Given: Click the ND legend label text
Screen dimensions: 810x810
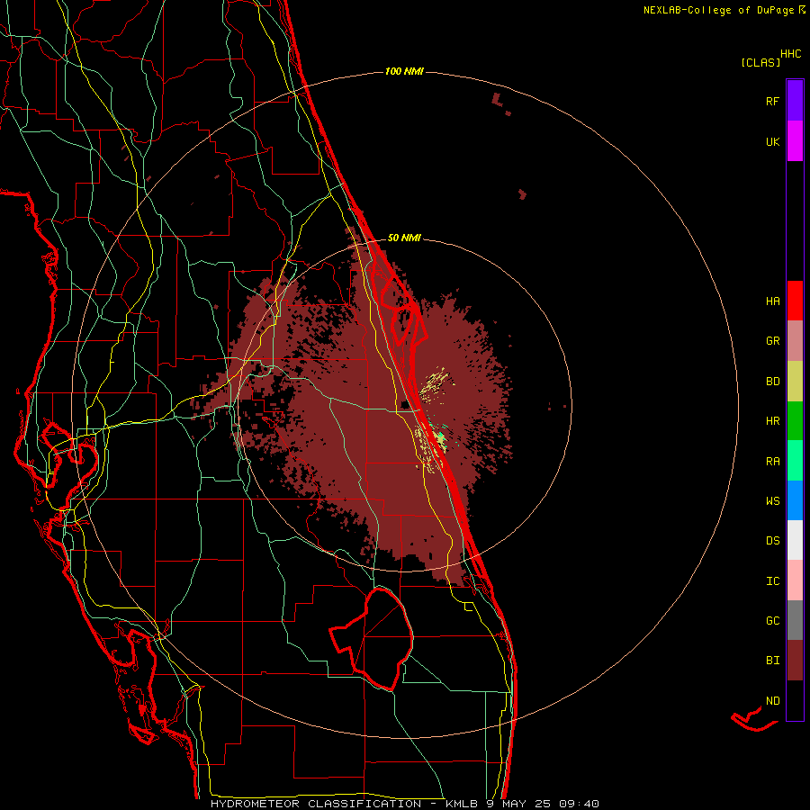Looking at the screenshot, I should (x=773, y=701).
